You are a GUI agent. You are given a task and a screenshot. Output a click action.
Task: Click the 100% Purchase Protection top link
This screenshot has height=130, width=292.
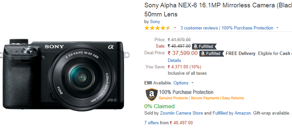click(247, 28)
